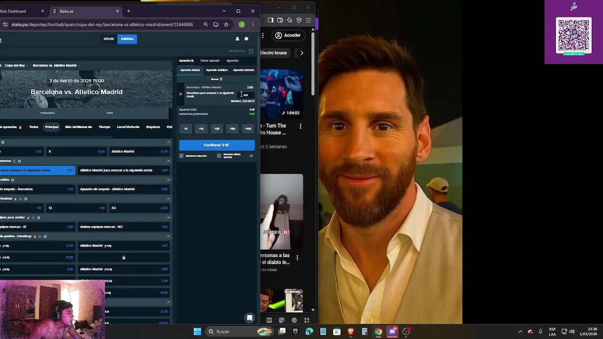Select Ambos equipos marcan - NO odds
Screen dimensions: 603x339
click(123, 227)
